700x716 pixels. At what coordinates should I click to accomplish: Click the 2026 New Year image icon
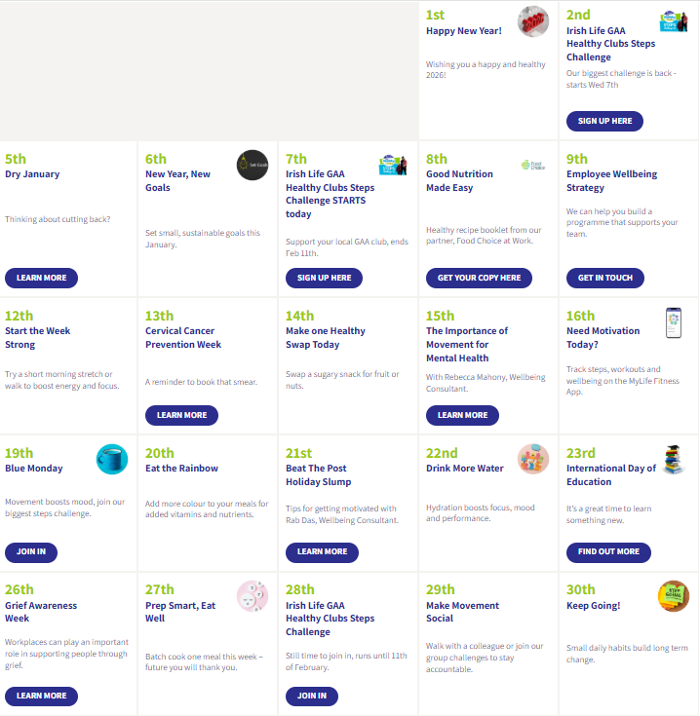(533, 21)
